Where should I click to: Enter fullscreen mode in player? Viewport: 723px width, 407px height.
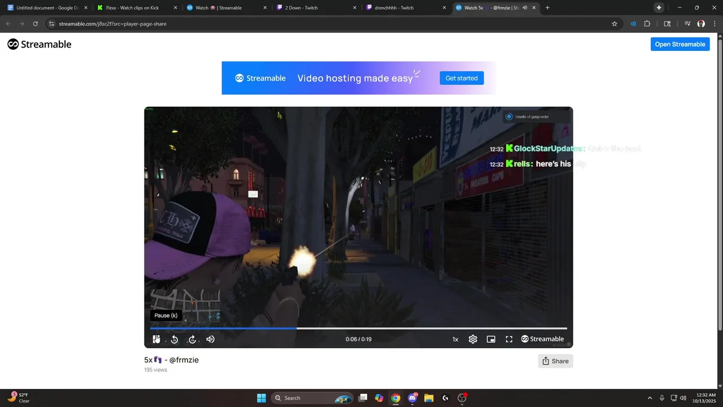point(509,339)
